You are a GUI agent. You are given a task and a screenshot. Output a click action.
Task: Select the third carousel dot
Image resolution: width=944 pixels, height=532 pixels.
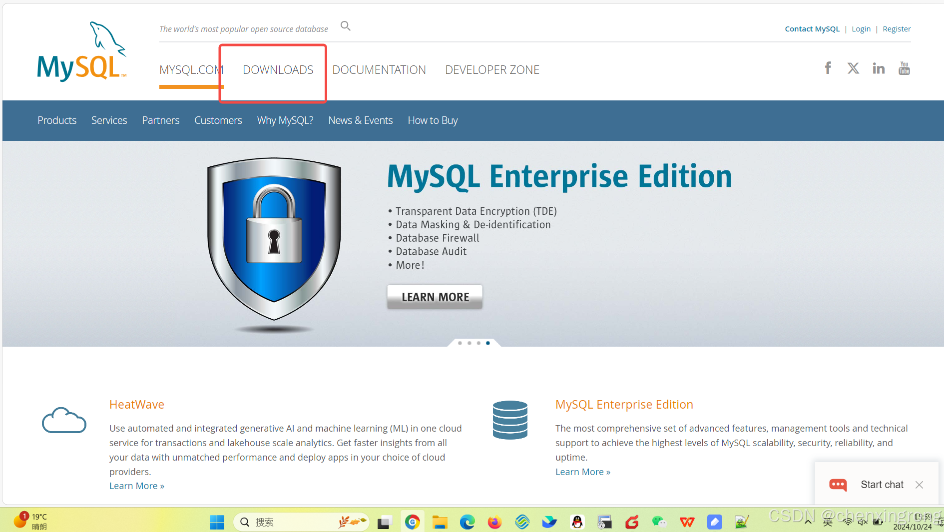pyautogui.click(x=478, y=343)
